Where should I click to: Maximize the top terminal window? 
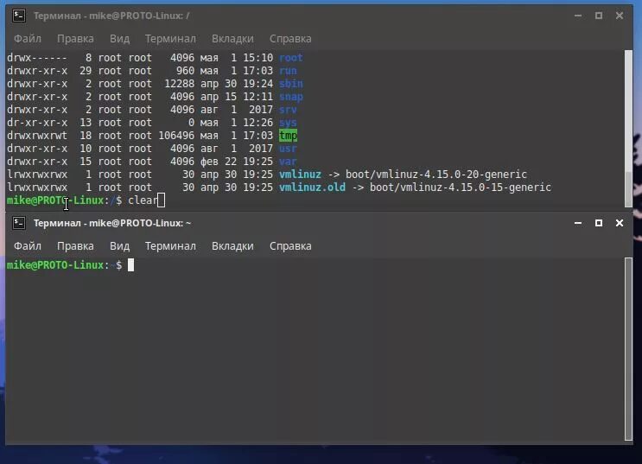click(599, 16)
